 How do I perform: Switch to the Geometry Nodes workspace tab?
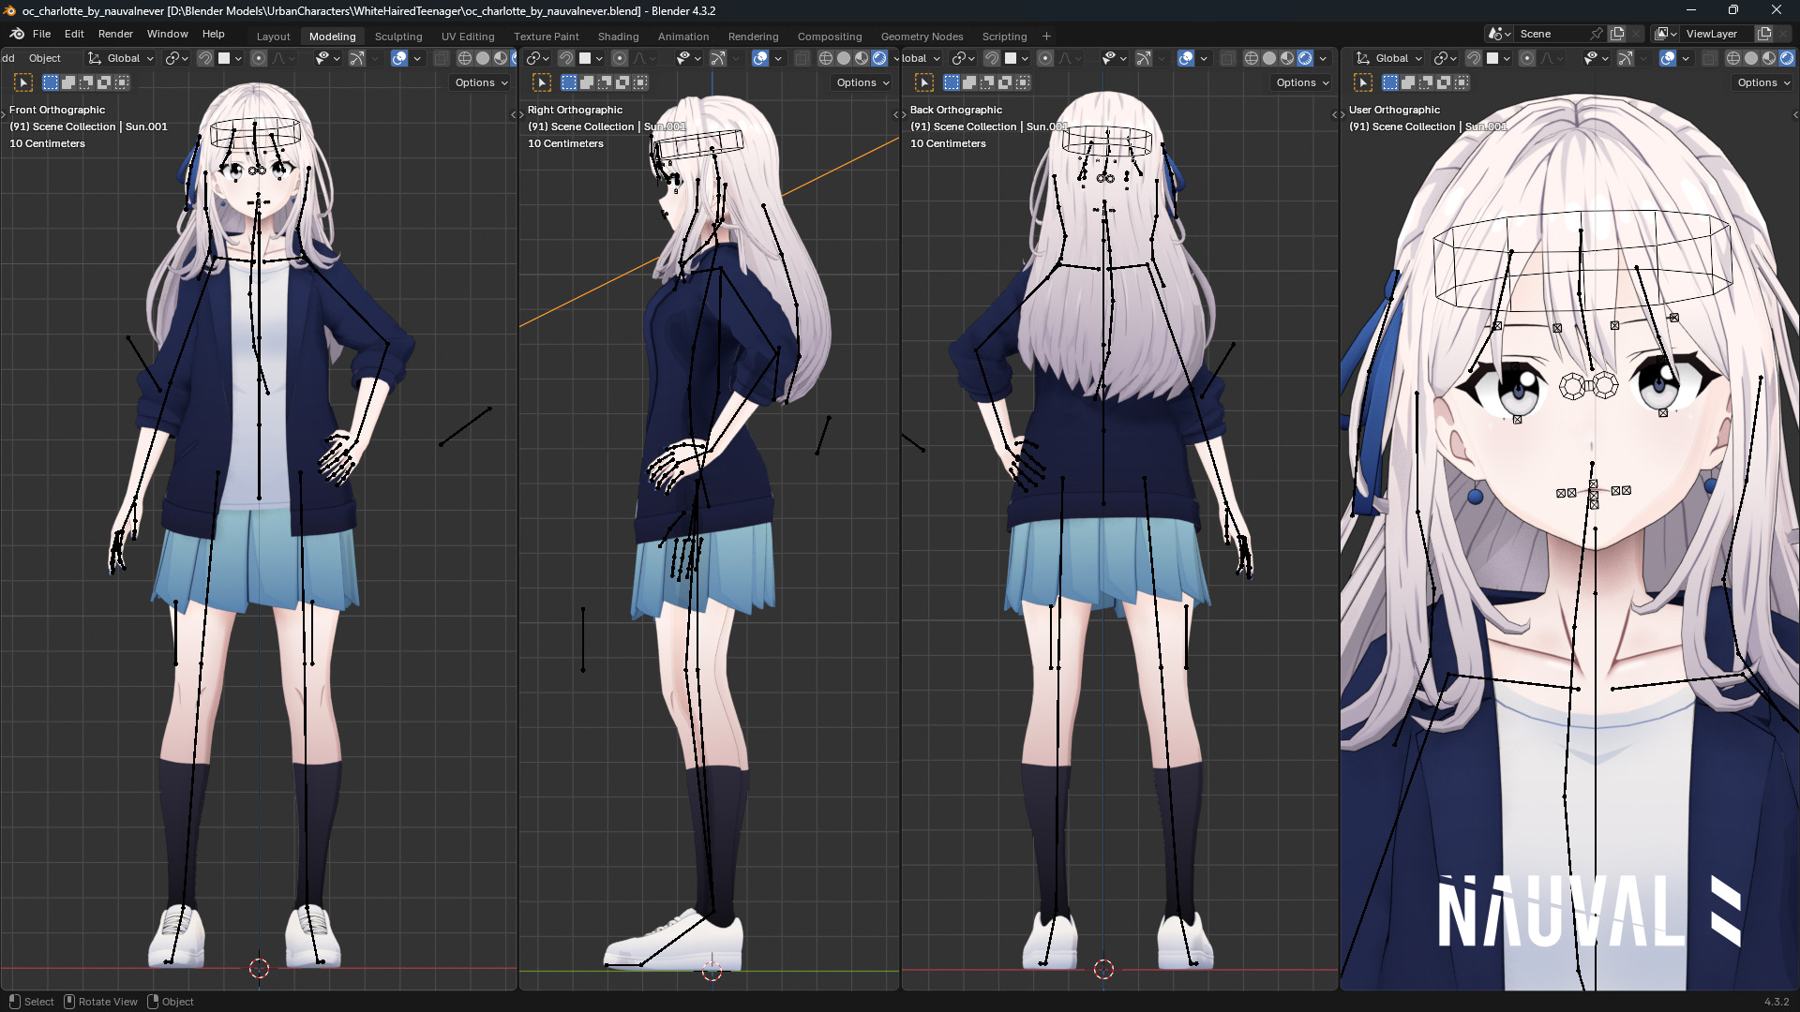coord(922,37)
